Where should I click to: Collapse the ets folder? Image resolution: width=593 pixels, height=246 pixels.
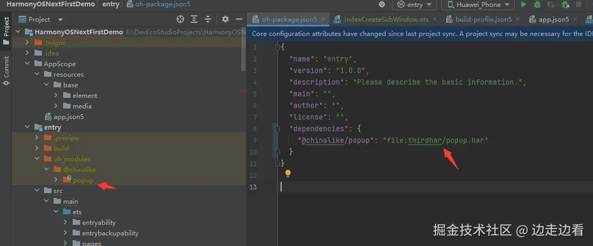56,212
